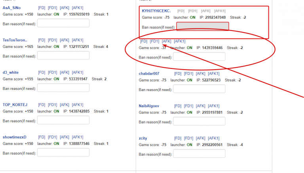Click AFK1 link for NaibAlgoev
Image resolution: width=304 pixels, height=173 pixels.
tap(214, 106)
